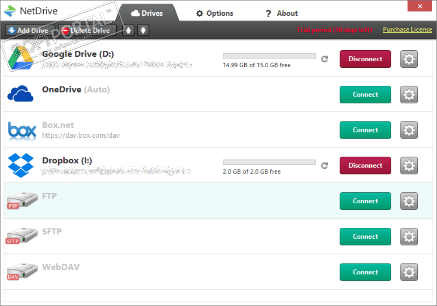The image size is (437, 306).
Task: Select the Box.net title
Action: (x=58, y=125)
